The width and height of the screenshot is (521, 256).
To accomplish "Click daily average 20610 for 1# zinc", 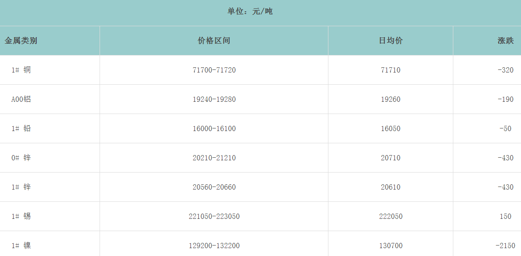I will (390, 187).
